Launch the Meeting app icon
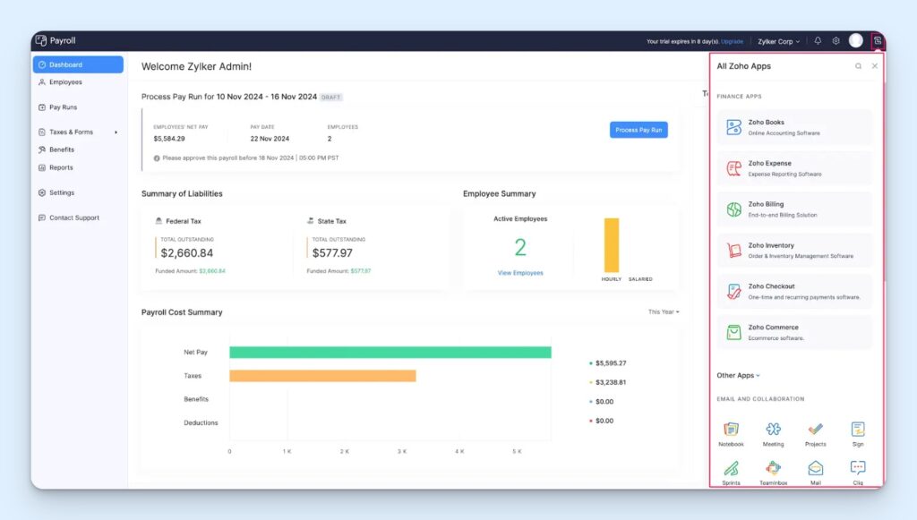 (x=773, y=430)
